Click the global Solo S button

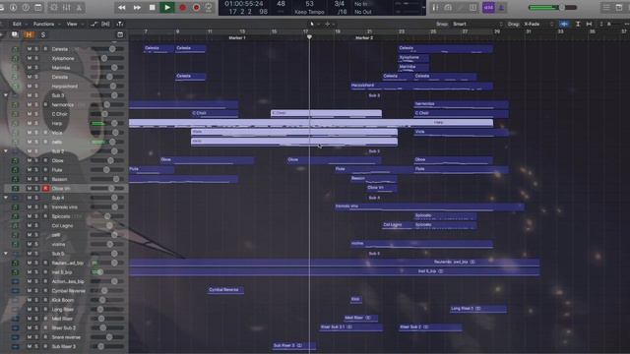pos(43,35)
